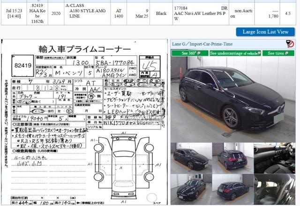Click the Large Icon List View button
300x206 pixels.
tap(265, 32)
